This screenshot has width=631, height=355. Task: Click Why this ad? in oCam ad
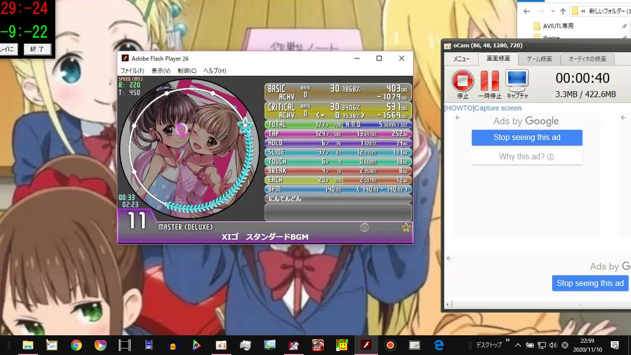526,156
